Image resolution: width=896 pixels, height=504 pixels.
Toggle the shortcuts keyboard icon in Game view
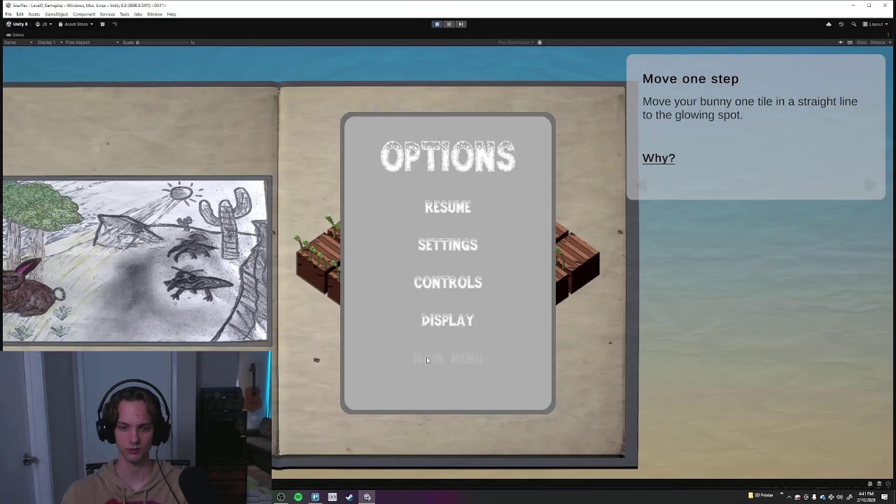pyautogui.click(x=850, y=42)
